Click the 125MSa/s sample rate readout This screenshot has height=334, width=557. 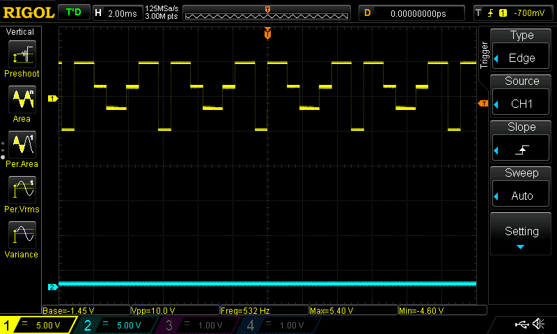point(162,9)
